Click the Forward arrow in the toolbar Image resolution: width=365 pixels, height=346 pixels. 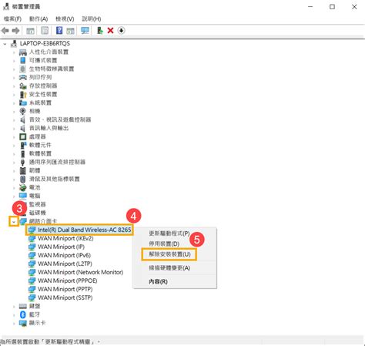16,31
